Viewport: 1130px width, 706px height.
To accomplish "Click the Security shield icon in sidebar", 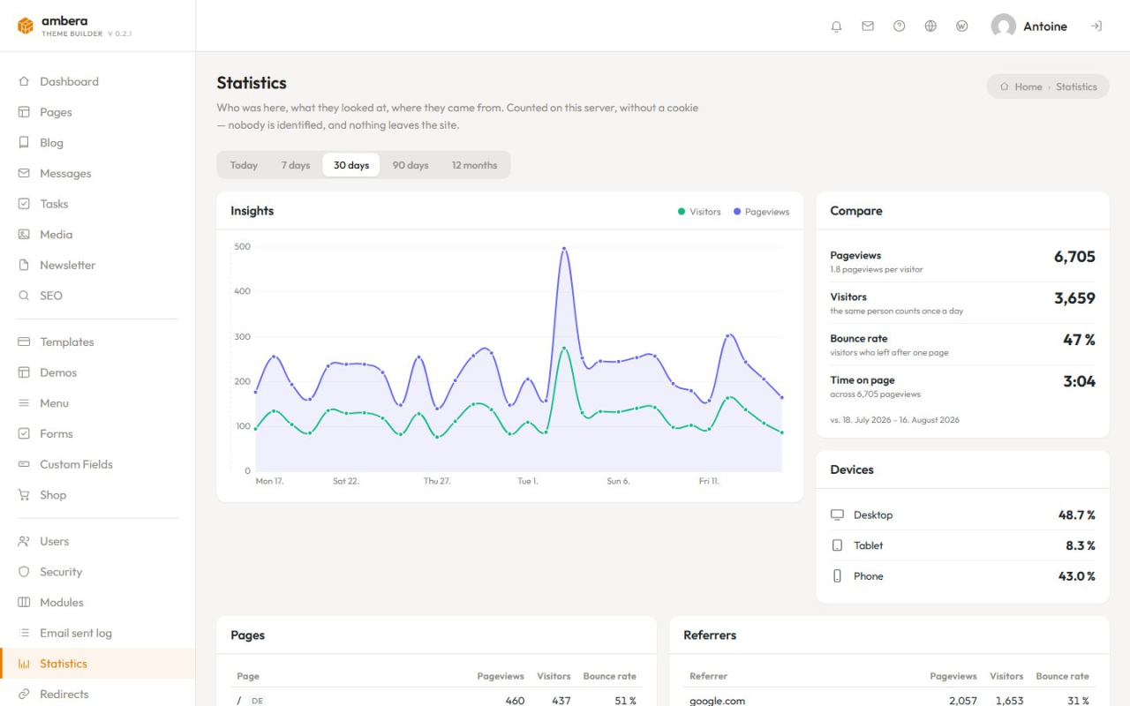I will click(24, 572).
